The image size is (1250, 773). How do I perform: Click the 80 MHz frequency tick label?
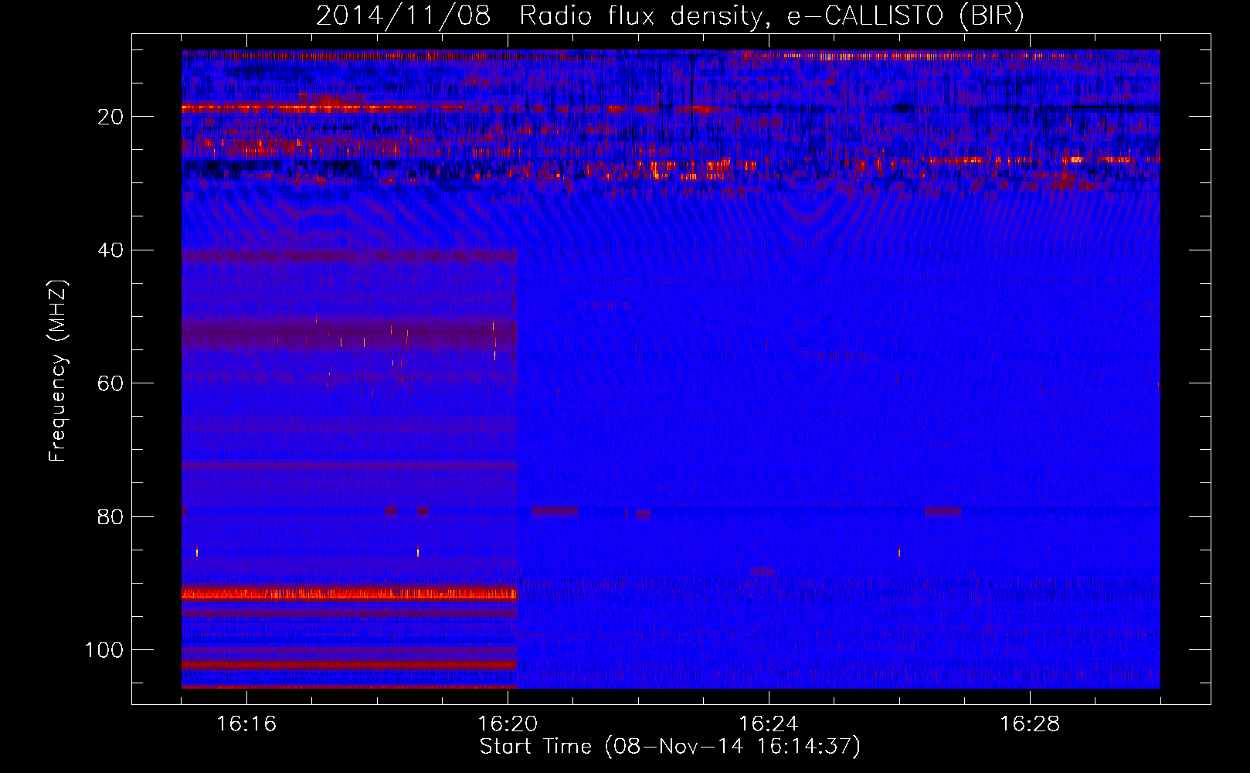click(x=110, y=517)
